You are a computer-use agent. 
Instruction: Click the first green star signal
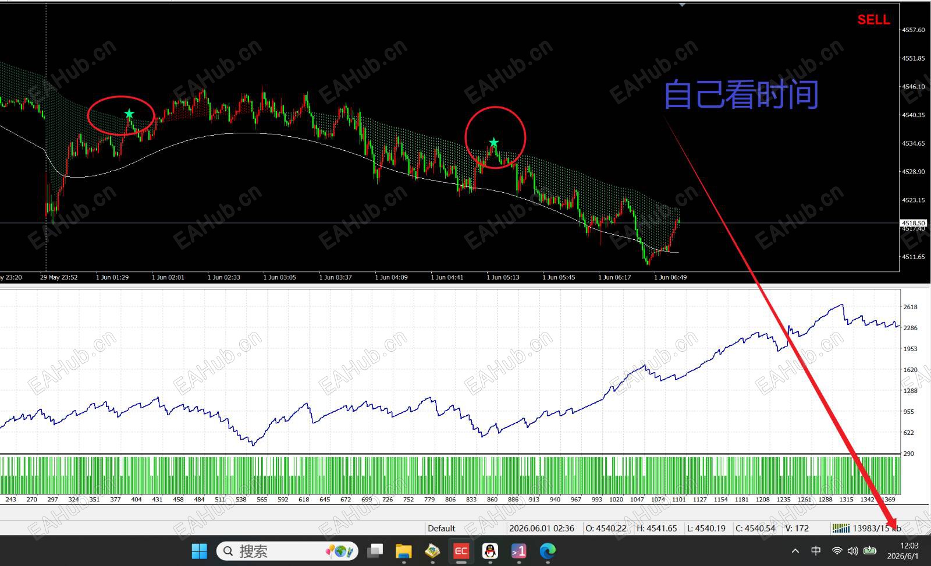[129, 114]
